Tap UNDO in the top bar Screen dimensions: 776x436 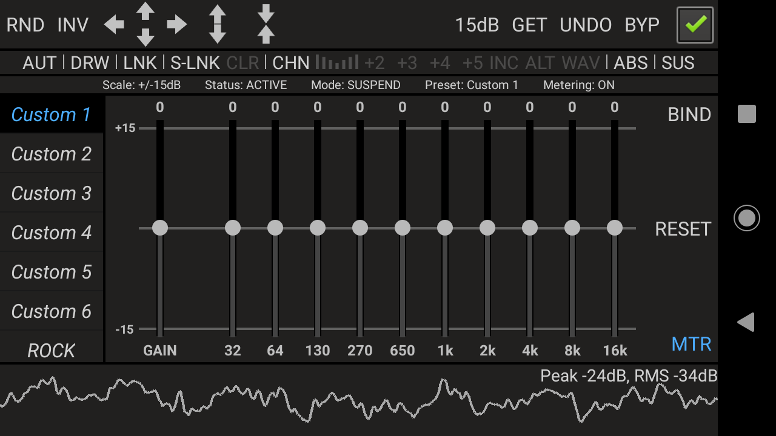(586, 25)
